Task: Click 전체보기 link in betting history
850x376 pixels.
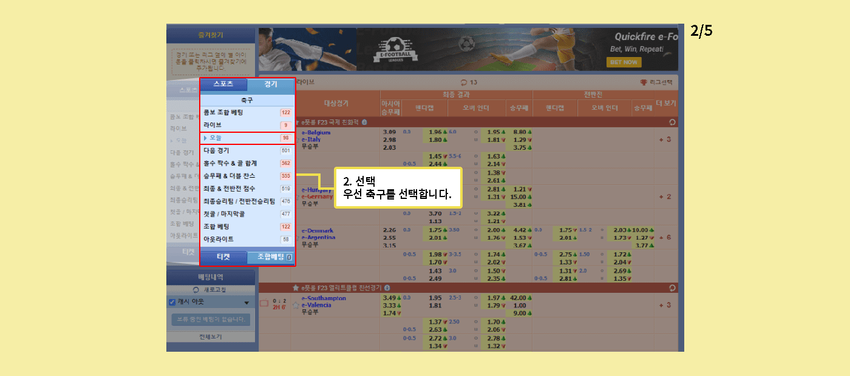Action: pos(211,337)
